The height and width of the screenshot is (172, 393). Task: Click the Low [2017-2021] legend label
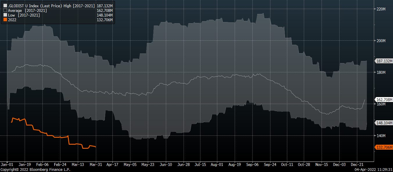point(24,15)
